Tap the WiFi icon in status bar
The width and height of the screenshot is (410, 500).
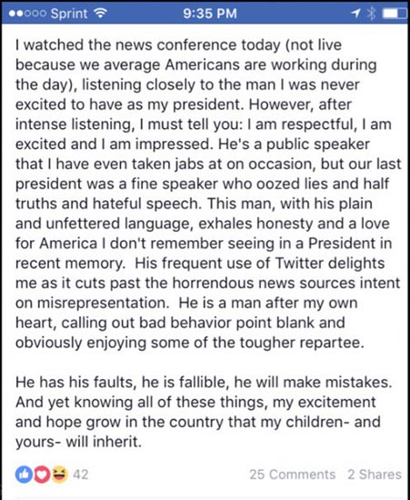(100, 13)
